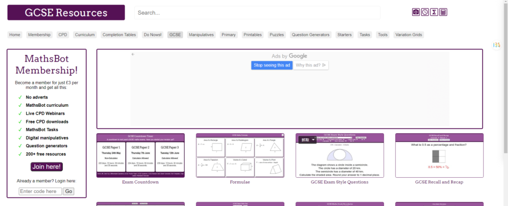Open the Completion Tables nav item

click(119, 35)
